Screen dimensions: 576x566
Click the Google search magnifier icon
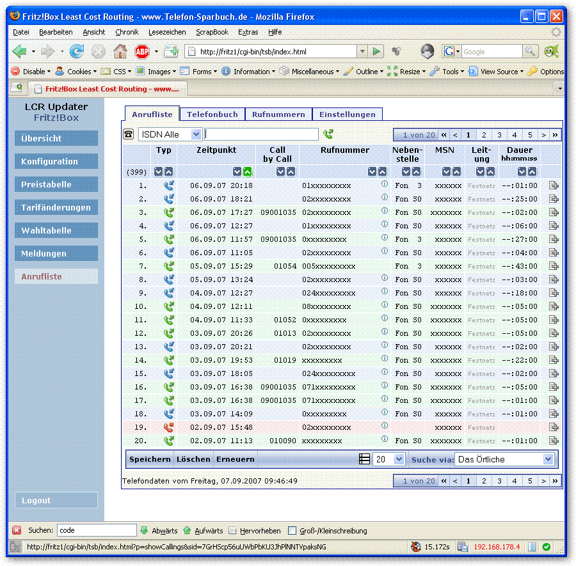point(530,51)
